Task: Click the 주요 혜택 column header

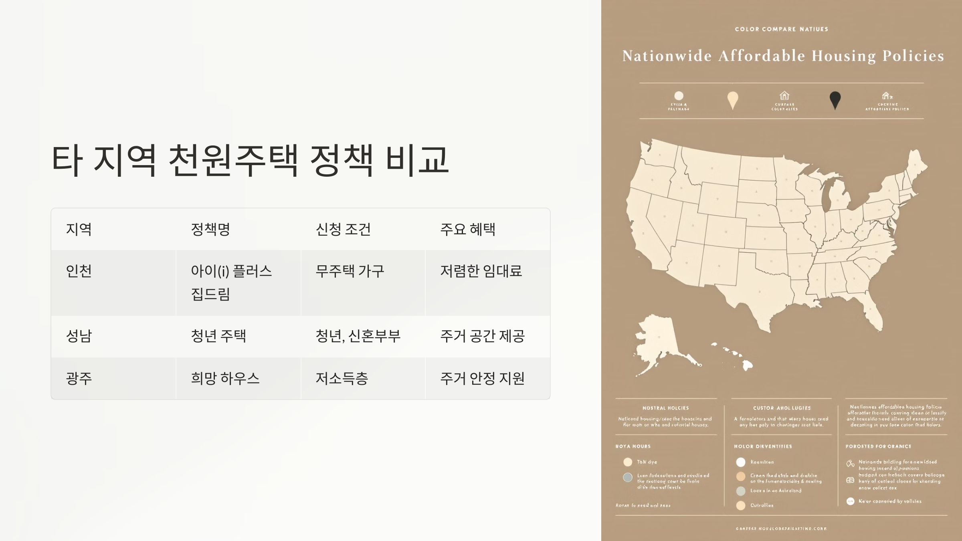Action: (x=468, y=229)
